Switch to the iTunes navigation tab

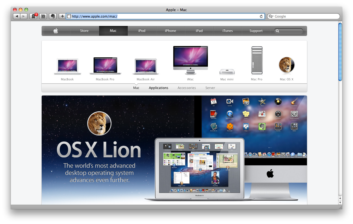click(x=227, y=31)
